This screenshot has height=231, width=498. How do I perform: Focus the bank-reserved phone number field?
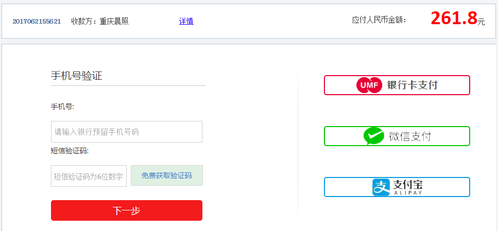pos(127,132)
